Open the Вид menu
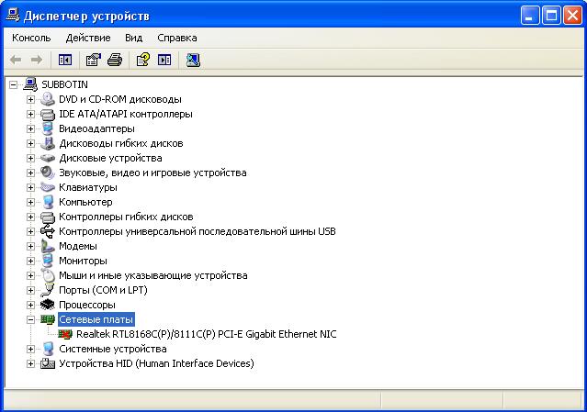Viewport: 587px width, 412px height. pyautogui.click(x=133, y=38)
